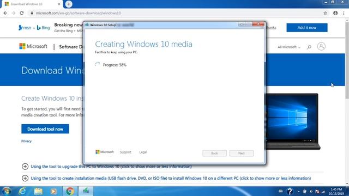The image size is (349, 196).
Task: Open the volume speaker tray icon
Action: click(311, 192)
